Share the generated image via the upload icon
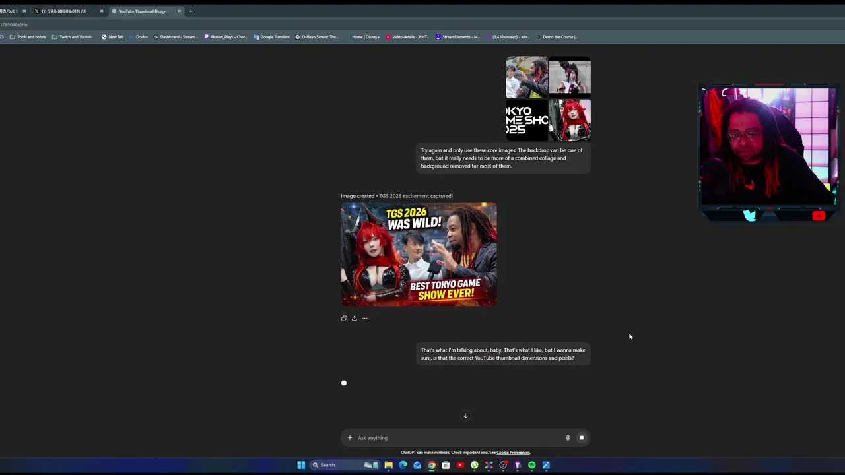Screen dimensions: 845x475 (354, 318)
